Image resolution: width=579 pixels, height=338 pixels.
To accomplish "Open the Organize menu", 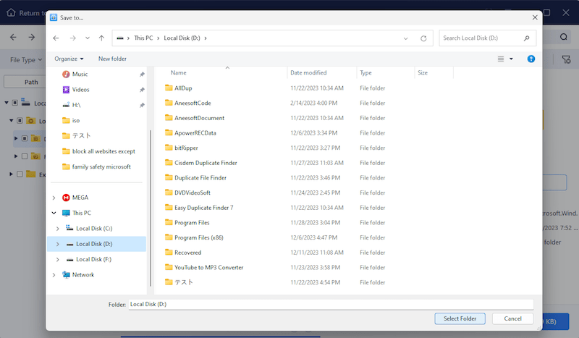I will tap(69, 59).
